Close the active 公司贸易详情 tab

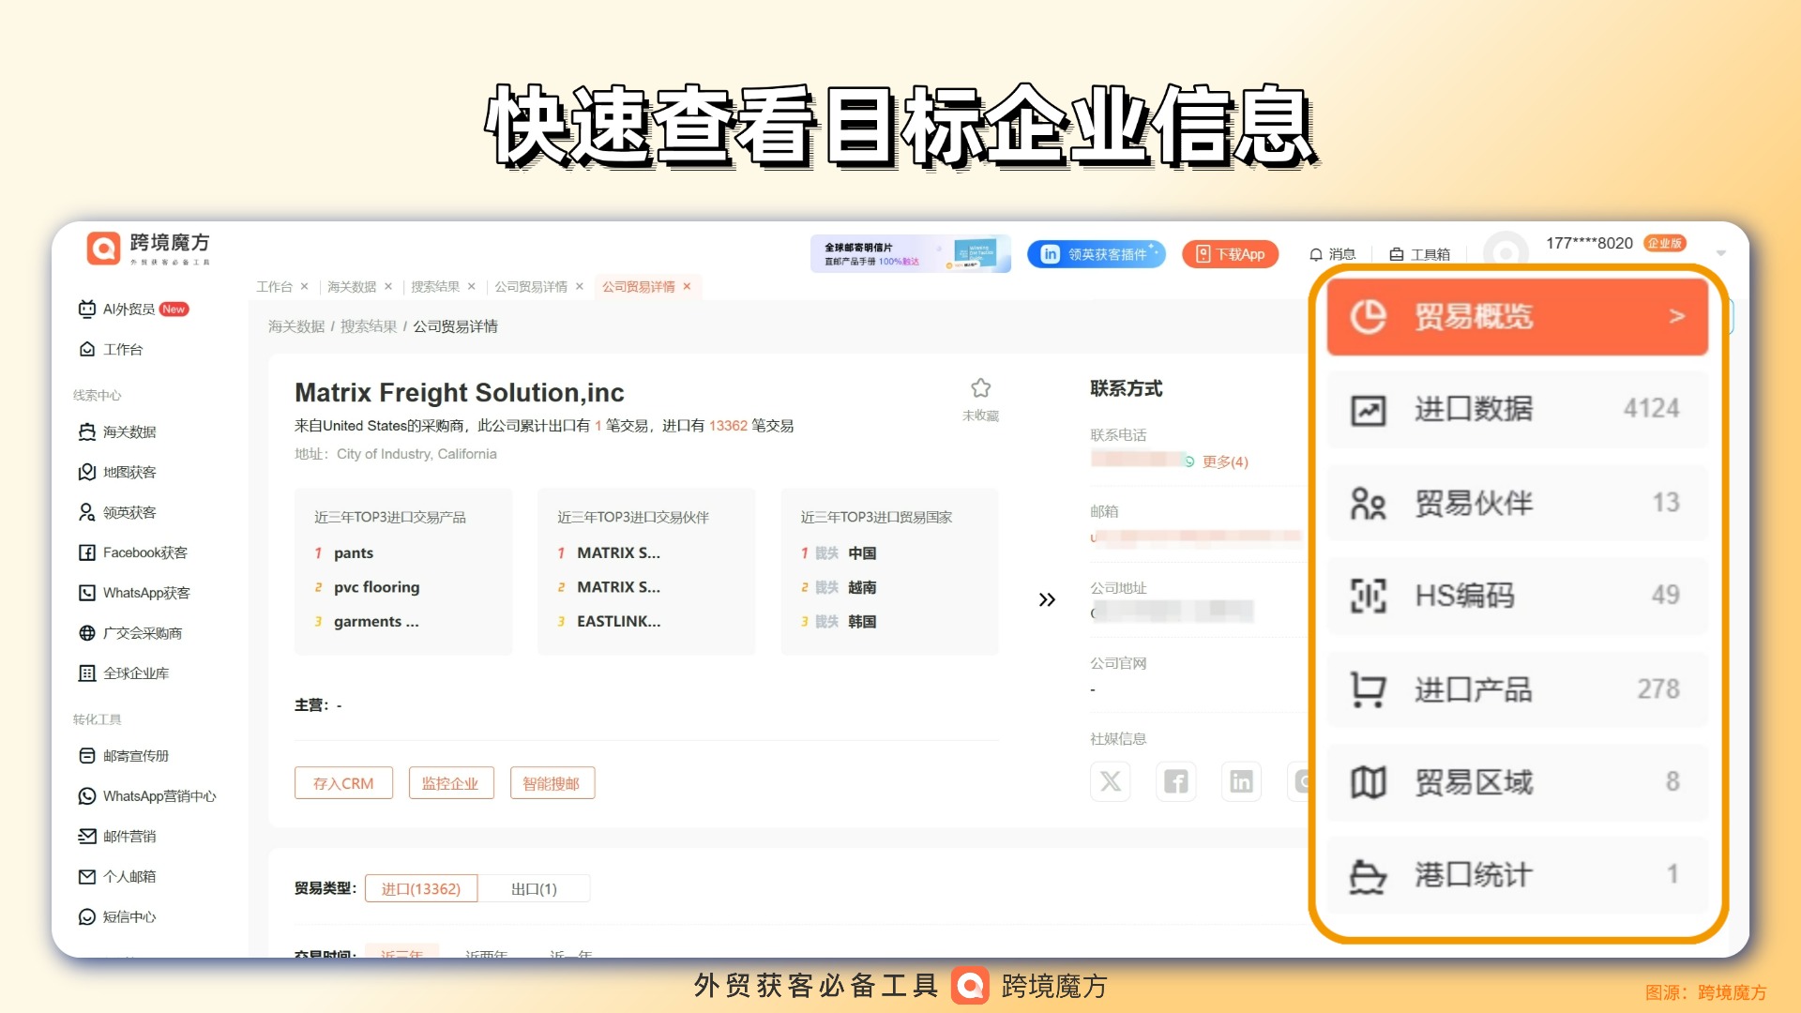(x=687, y=287)
